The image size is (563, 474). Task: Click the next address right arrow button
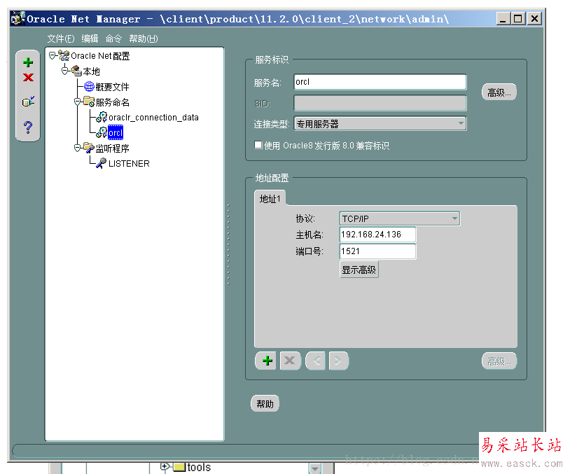tap(339, 361)
